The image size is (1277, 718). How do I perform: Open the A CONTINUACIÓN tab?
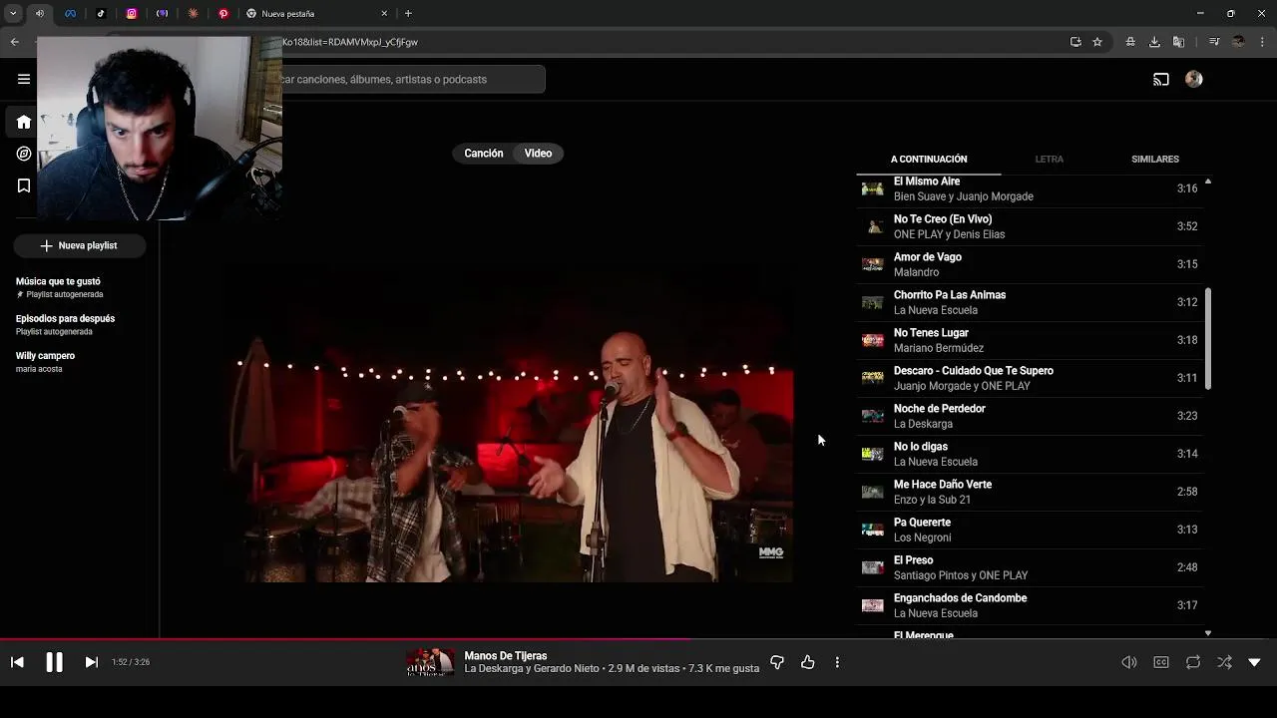[929, 159]
